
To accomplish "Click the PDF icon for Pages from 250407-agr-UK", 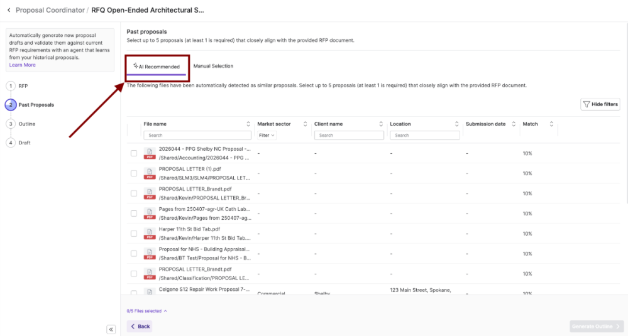I will click(150, 214).
